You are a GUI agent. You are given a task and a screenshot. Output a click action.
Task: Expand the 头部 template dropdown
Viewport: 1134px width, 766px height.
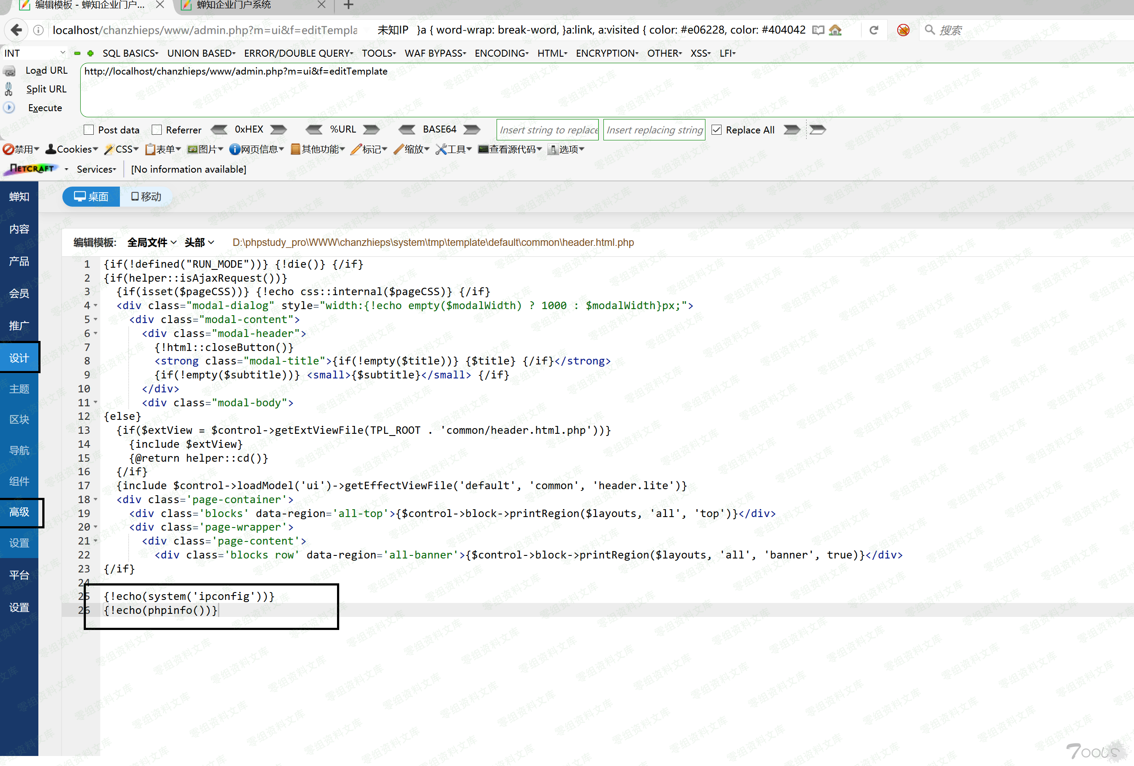pos(199,242)
